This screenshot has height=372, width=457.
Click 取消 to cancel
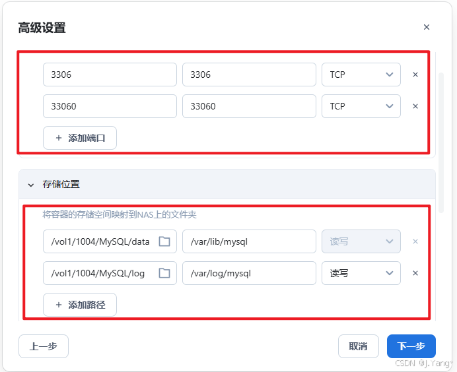point(359,346)
